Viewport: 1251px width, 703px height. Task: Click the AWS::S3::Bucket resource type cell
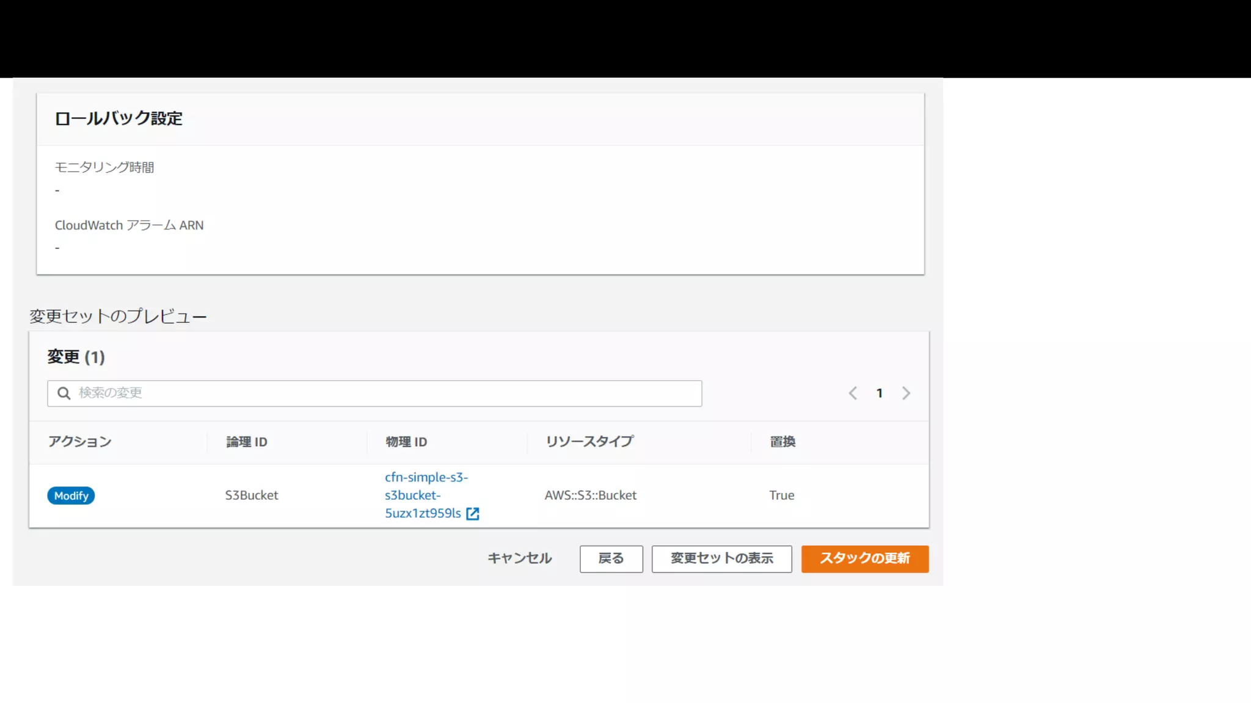[x=590, y=496]
